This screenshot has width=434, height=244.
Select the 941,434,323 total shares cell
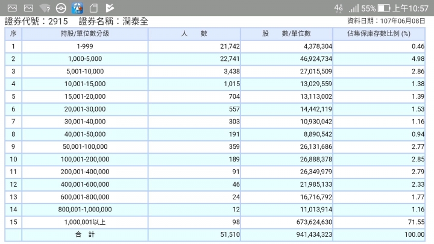coord(287,234)
